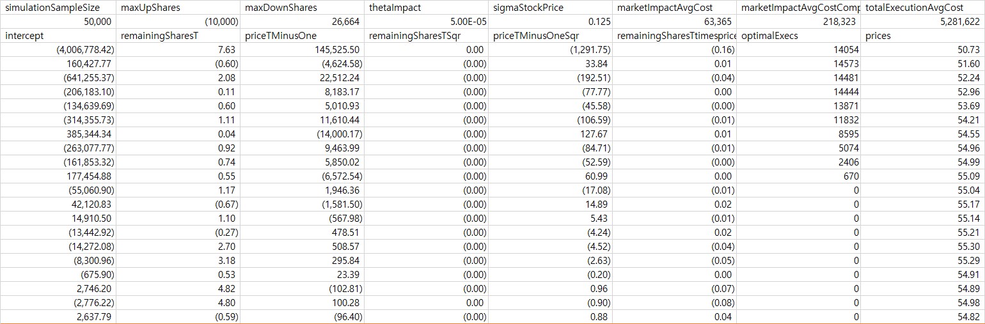This screenshot has width=985, height=324.
Task: Click the remainingSharesTSqr header cell
Action: coord(425,36)
